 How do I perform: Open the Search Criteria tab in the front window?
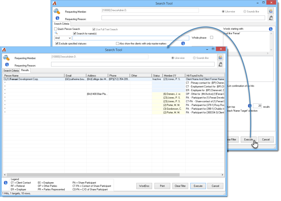(x=11, y=71)
